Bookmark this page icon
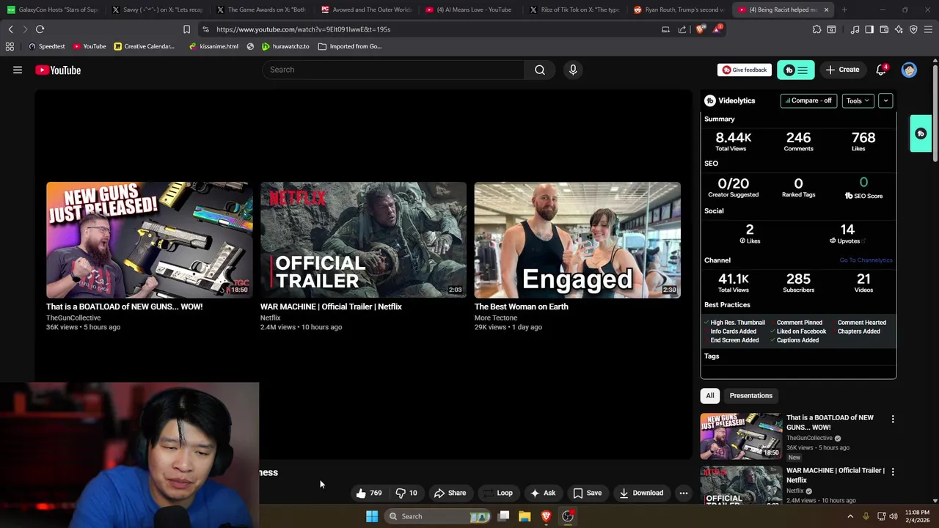Viewport: 939px width, 528px height. tap(186, 29)
